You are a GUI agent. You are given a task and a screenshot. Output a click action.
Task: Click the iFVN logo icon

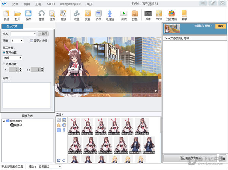[4, 4]
